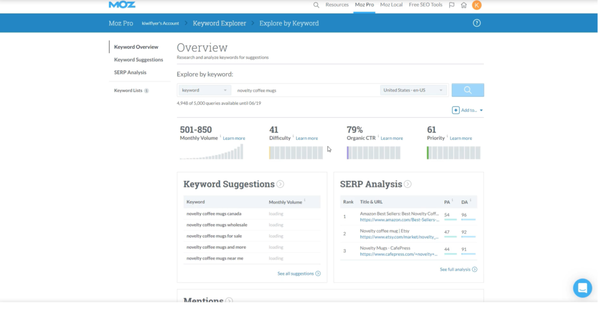This screenshot has height=319, width=603.
Task: Click Keyword Explorer breadcrumb
Action: click(219, 23)
